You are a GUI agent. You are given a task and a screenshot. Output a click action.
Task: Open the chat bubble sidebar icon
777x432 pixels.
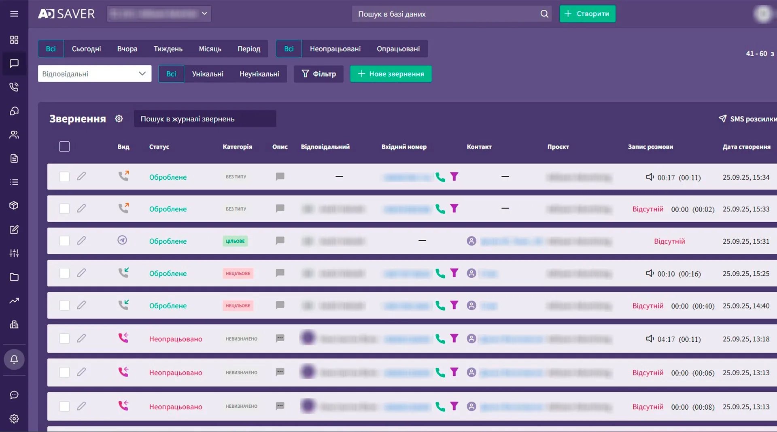click(14, 64)
